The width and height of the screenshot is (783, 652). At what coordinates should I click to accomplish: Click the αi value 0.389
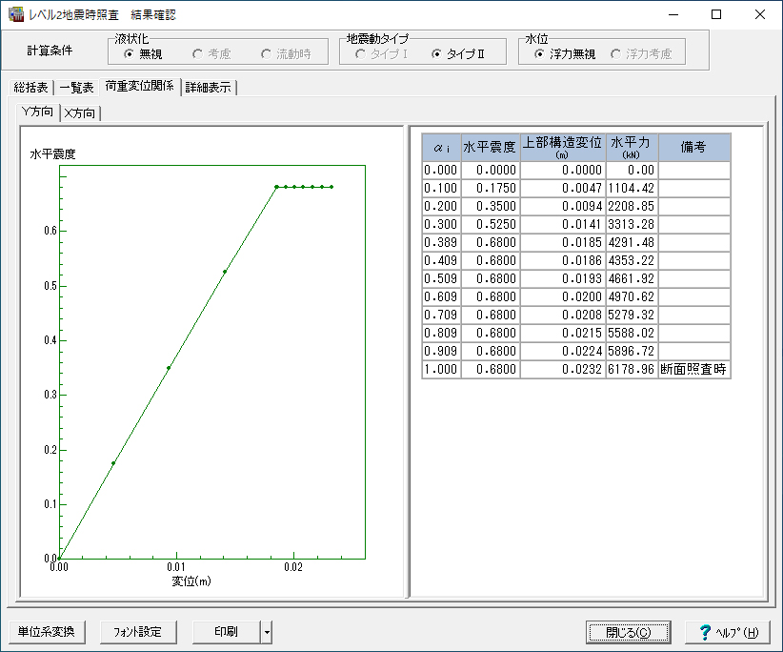pyautogui.click(x=441, y=242)
